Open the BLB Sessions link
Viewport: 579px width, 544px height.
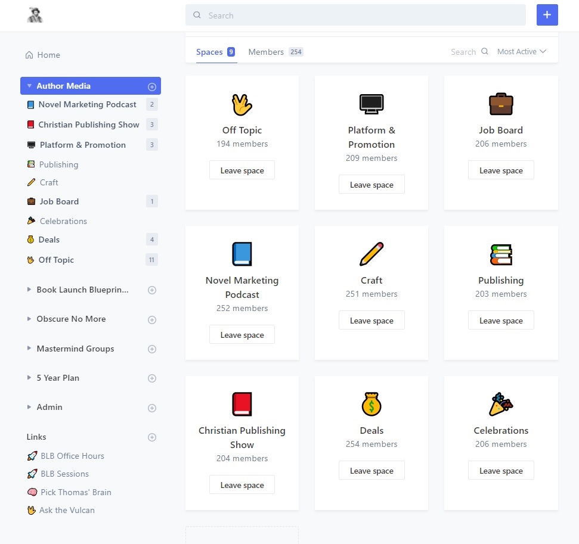tap(64, 474)
